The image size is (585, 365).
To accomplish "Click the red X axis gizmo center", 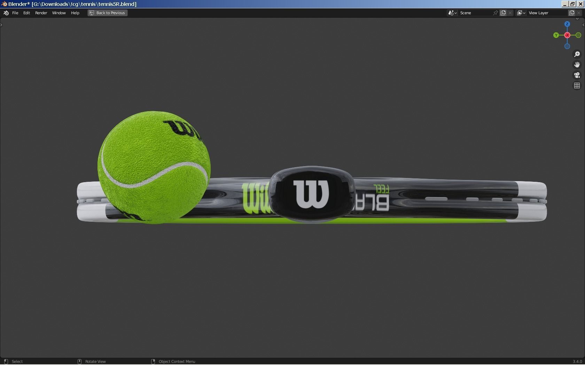I will point(567,35).
